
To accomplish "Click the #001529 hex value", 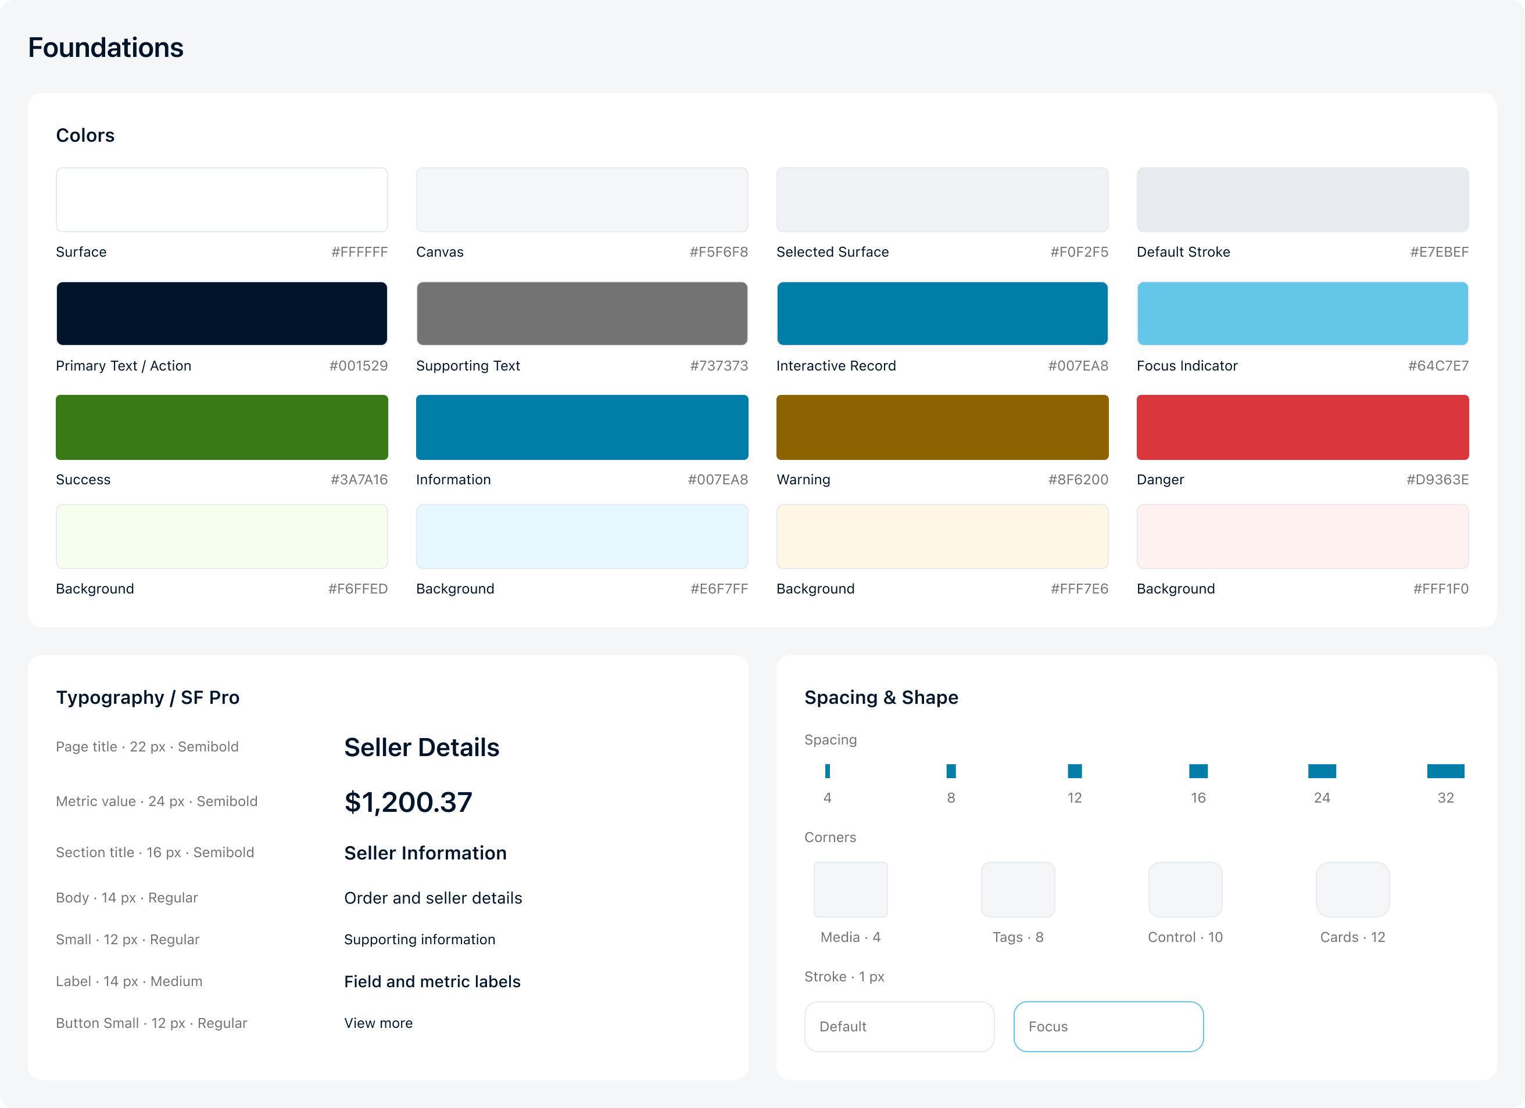I will (359, 365).
